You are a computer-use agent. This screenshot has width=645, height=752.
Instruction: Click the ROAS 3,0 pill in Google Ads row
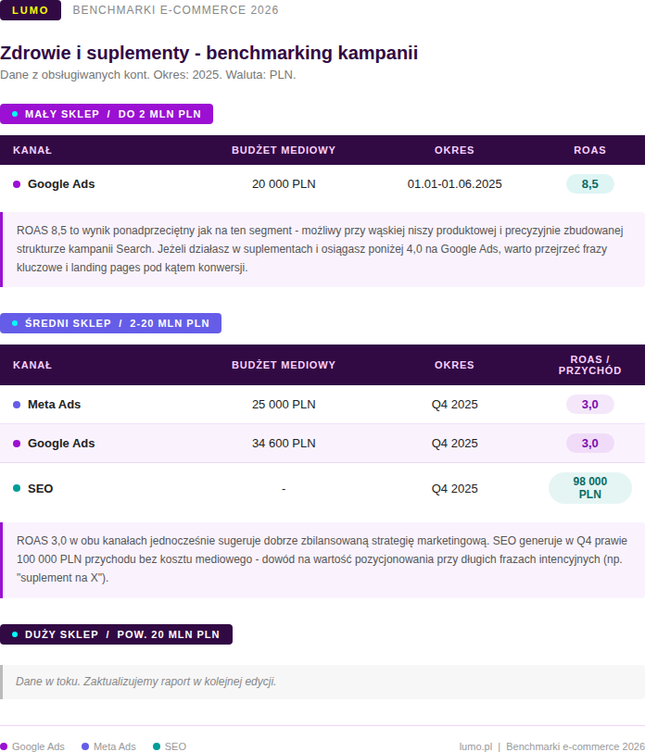click(589, 444)
